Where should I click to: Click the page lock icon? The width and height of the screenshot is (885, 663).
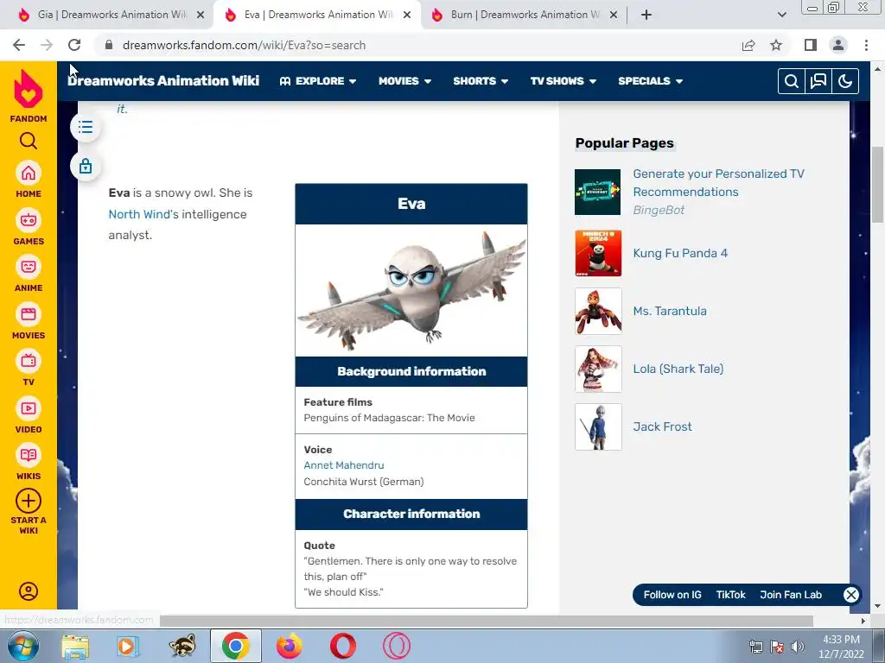coord(86,167)
